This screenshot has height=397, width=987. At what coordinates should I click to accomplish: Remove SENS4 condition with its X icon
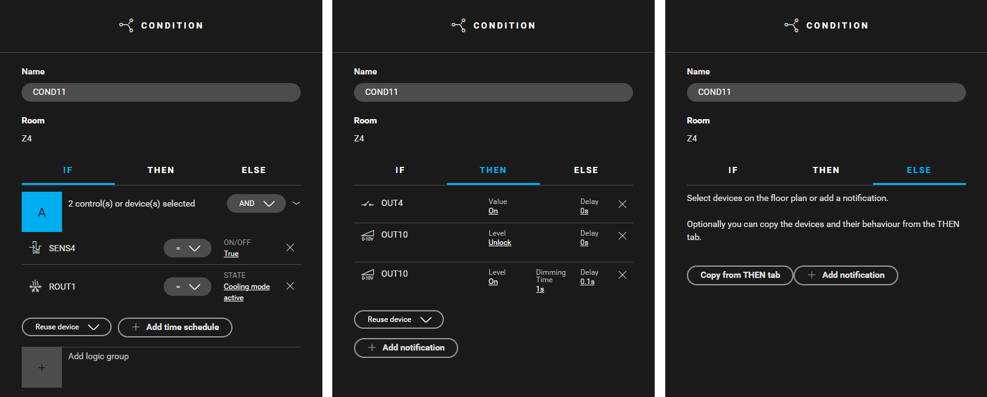pyautogui.click(x=290, y=248)
